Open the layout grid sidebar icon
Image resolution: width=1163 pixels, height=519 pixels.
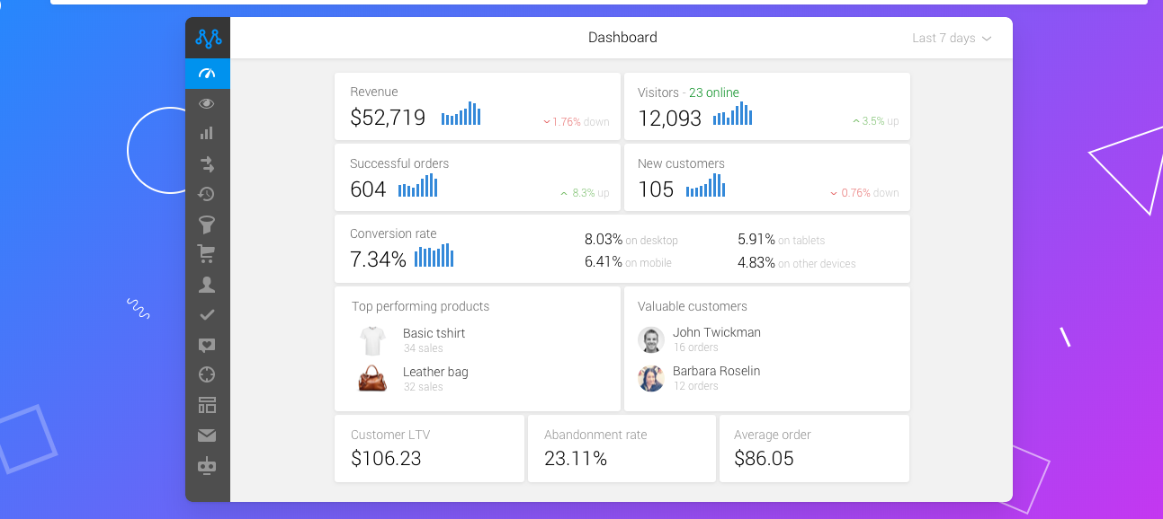coord(207,405)
